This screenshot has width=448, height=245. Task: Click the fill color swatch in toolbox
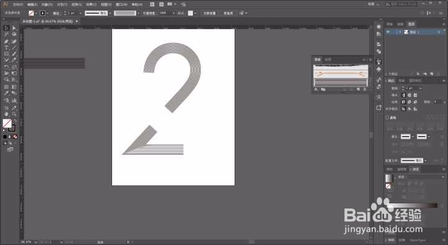(7, 123)
